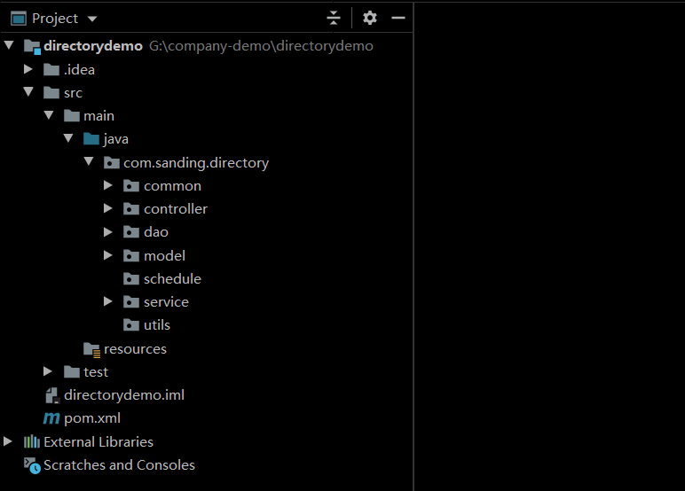Open the Project view type dropdown arrow

tap(91, 19)
